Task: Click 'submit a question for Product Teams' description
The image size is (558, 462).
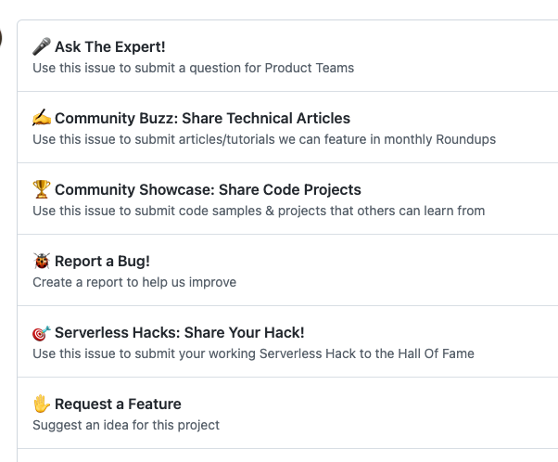Action: 193,68
